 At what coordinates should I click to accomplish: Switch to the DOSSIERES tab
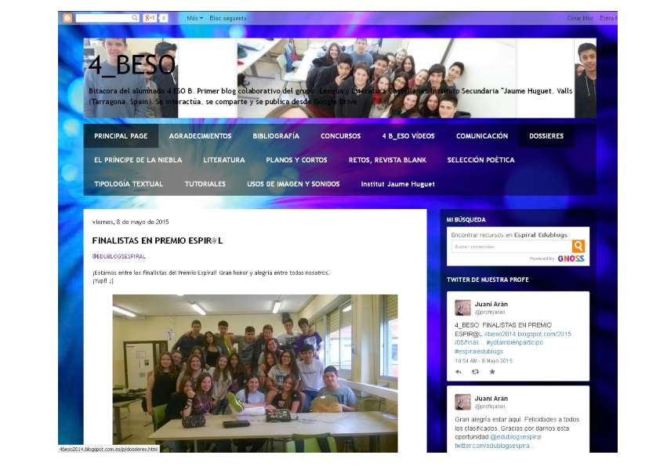click(x=549, y=135)
